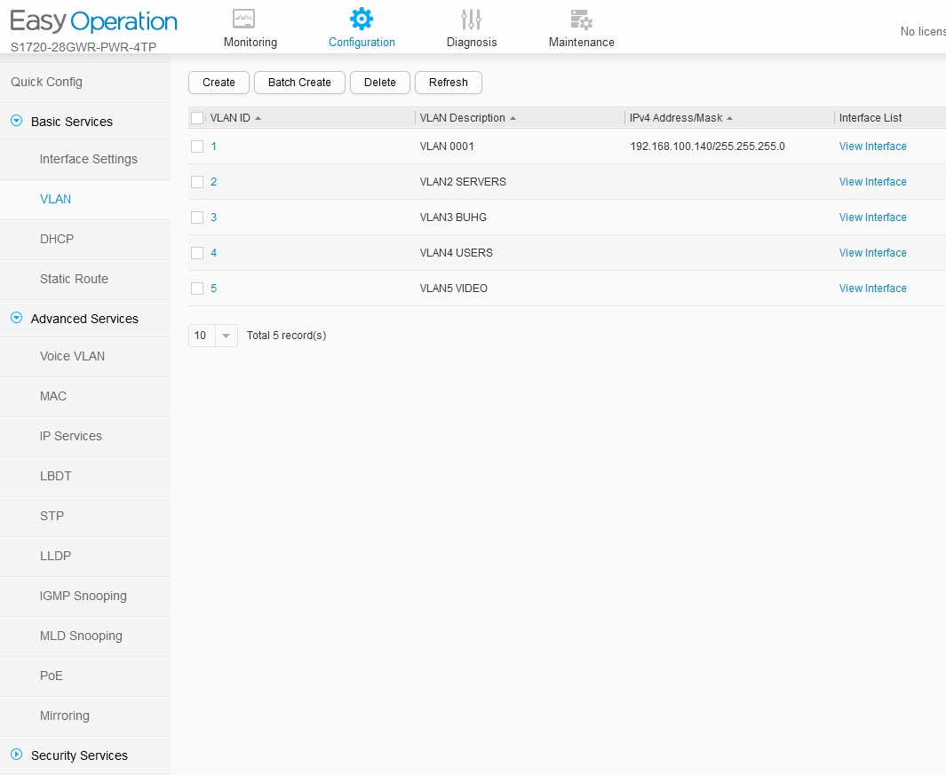Screen dimensions: 946x775
Task: Open IP Services page
Action: tap(70, 436)
